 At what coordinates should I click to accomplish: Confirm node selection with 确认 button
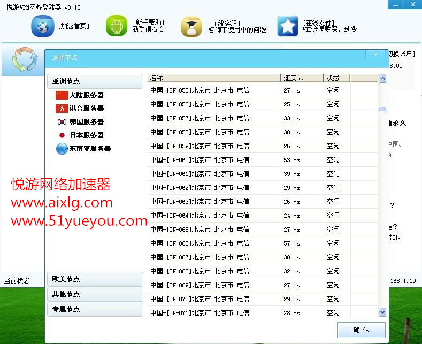[362, 330]
